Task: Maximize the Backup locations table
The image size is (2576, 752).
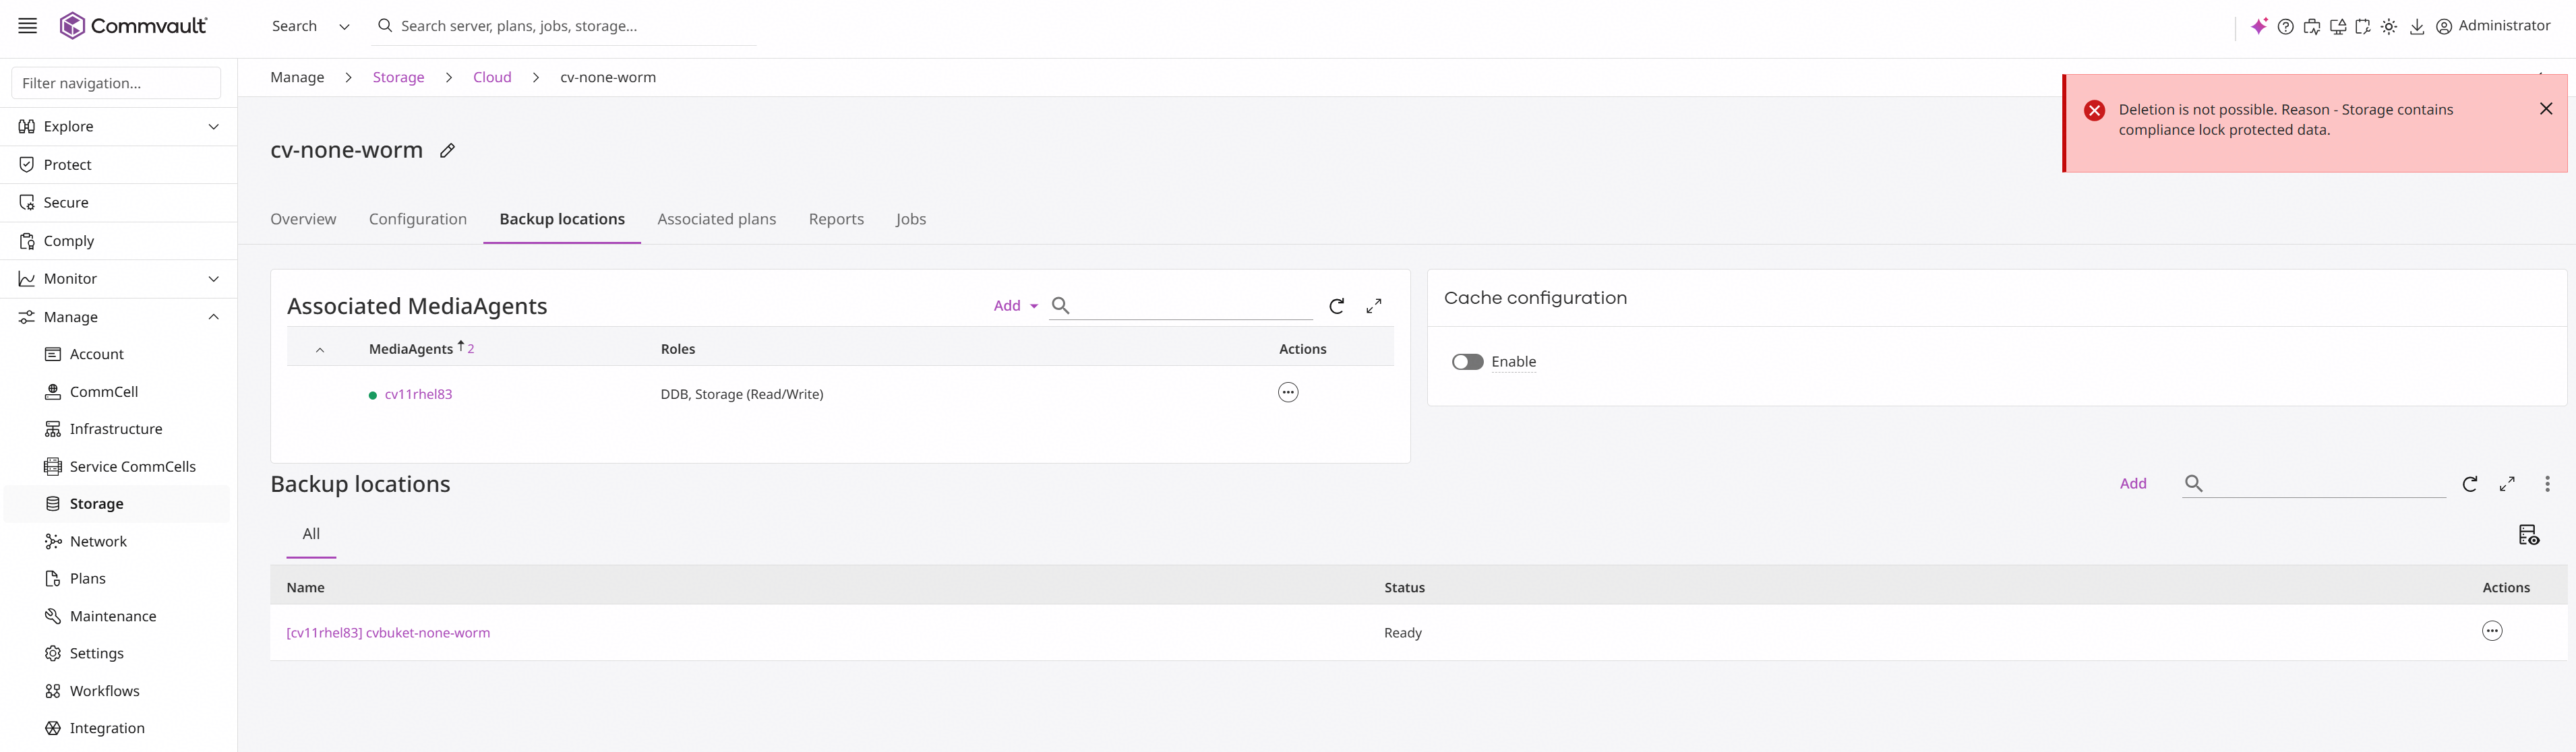Action: [2507, 484]
